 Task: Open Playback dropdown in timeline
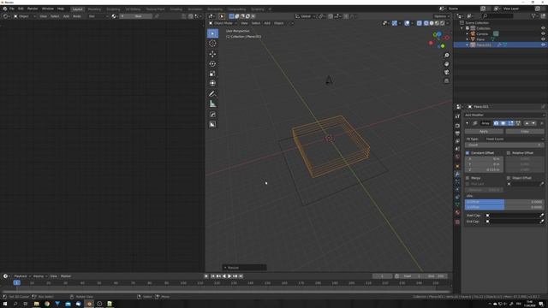click(x=21, y=276)
